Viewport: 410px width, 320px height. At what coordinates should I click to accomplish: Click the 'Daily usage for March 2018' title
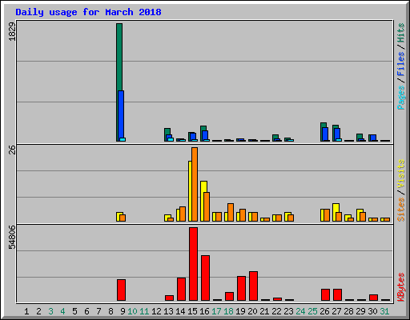click(88, 12)
